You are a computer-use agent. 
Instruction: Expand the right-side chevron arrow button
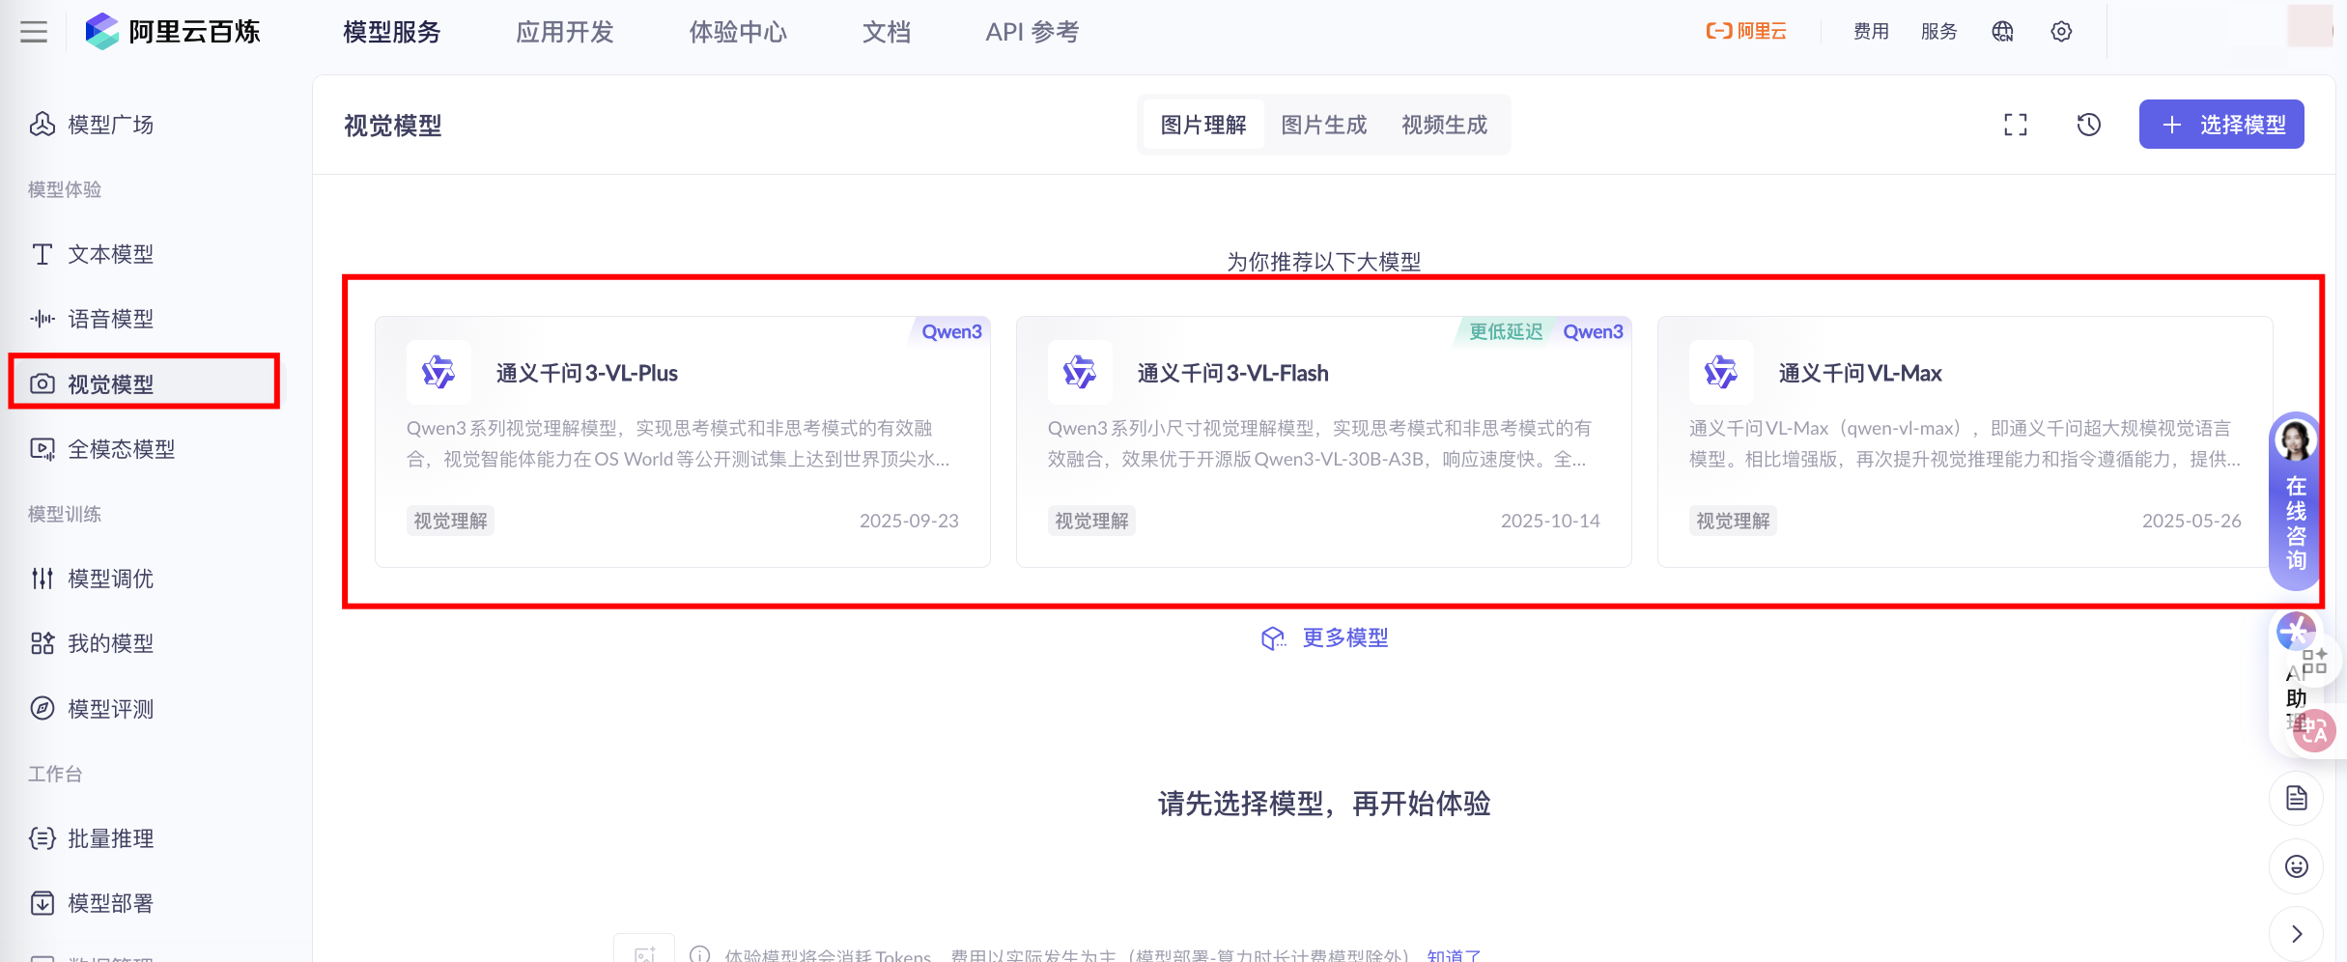(x=2296, y=933)
